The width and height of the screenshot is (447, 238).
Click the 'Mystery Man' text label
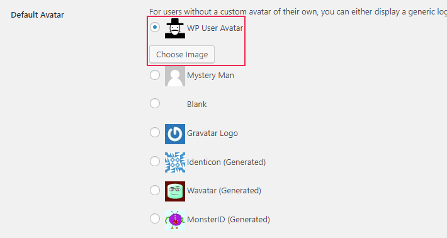(x=210, y=76)
